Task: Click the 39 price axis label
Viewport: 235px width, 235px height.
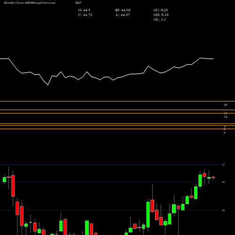Action: pos(223,211)
